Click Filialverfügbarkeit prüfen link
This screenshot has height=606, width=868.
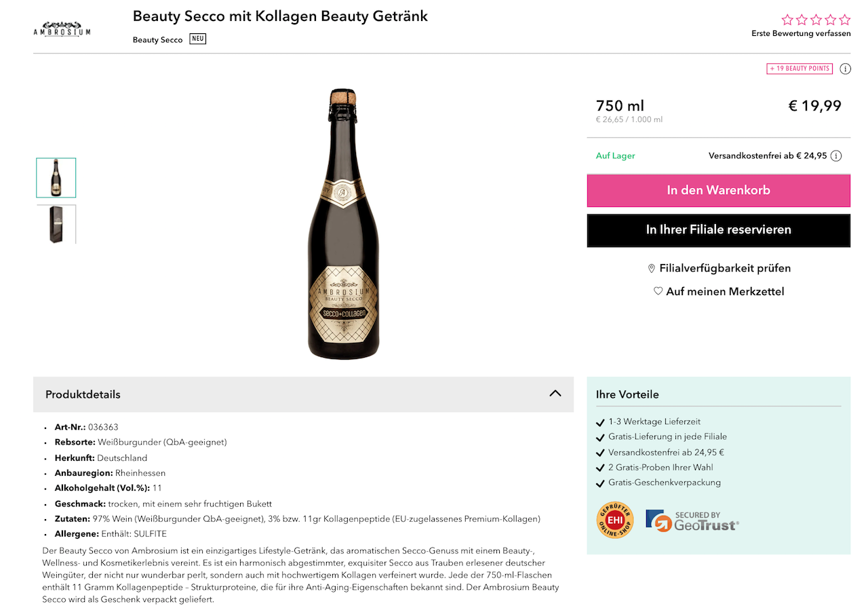[x=725, y=268]
